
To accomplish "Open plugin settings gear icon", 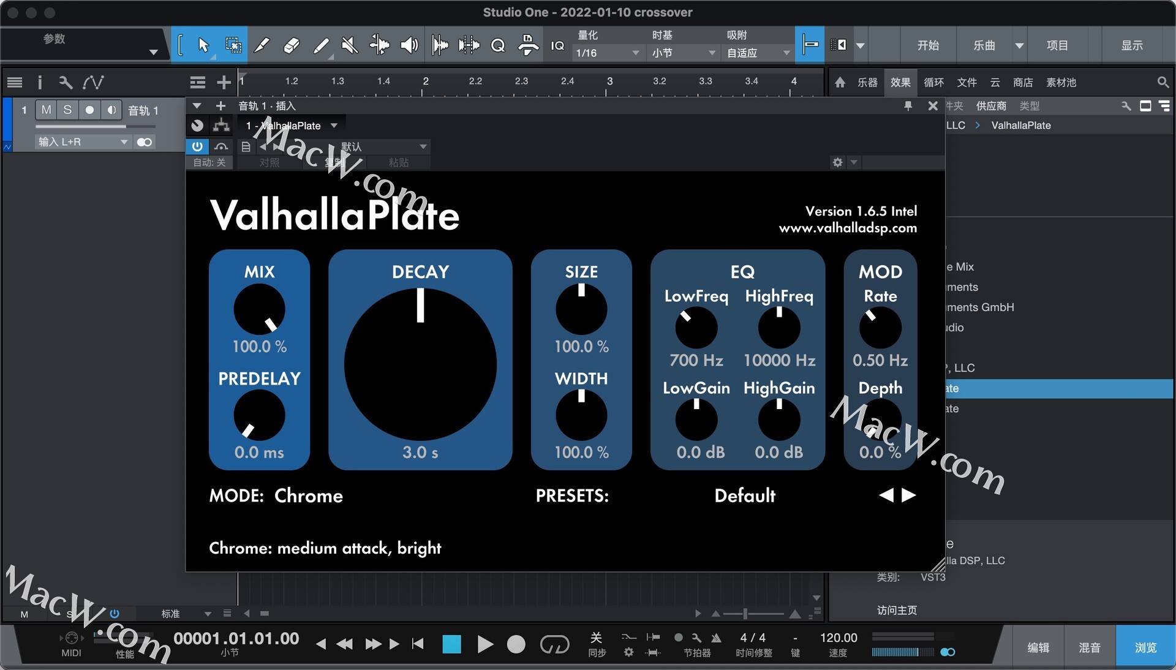I will [x=838, y=162].
